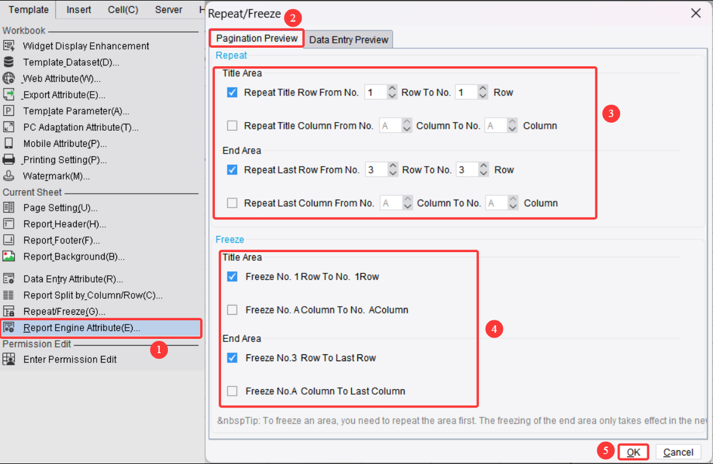The width and height of the screenshot is (713, 464).
Task: Toggle Repeat Title Column checkbox
Action: (232, 126)
